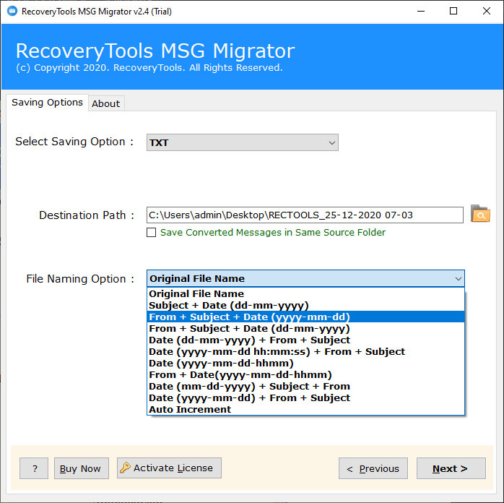Click the RecoveryTools app icon in title bar

click(12, 11)
